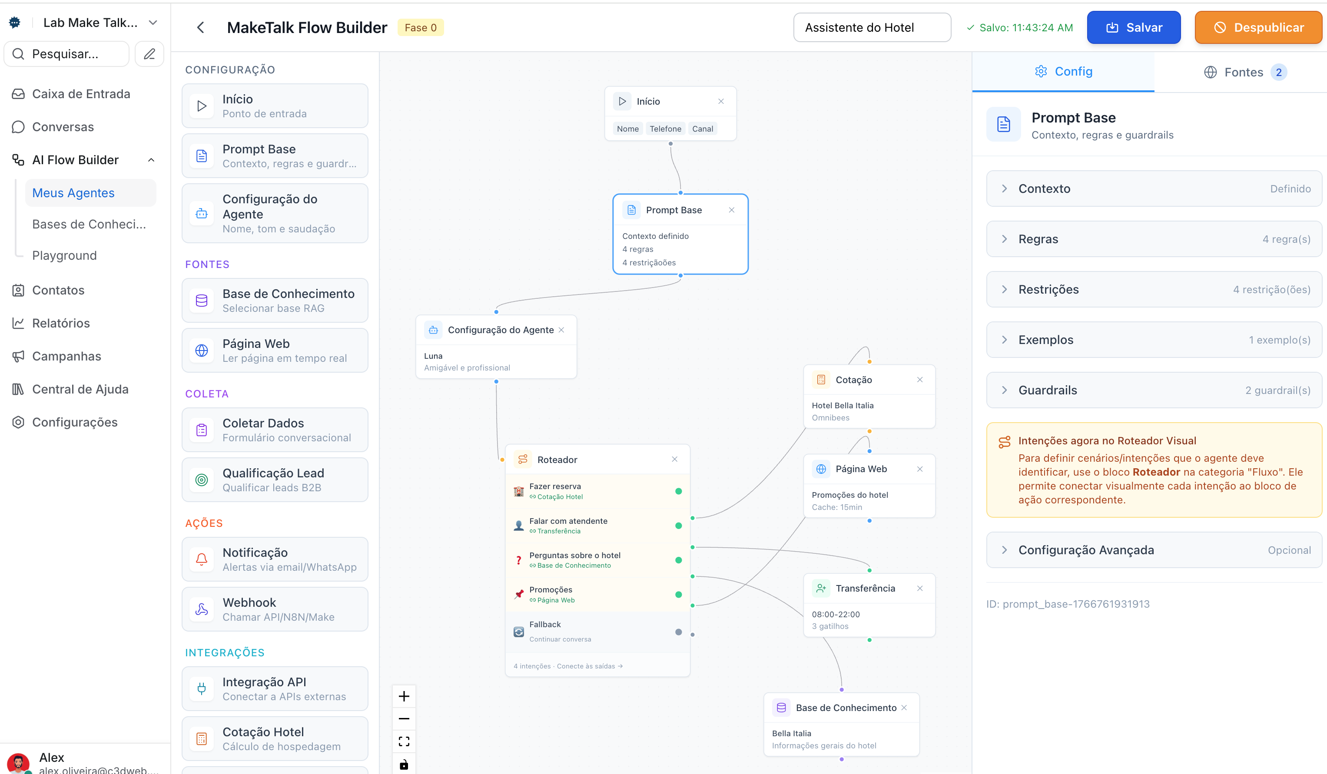Open Playground in the sidebar

coord(64,255)
